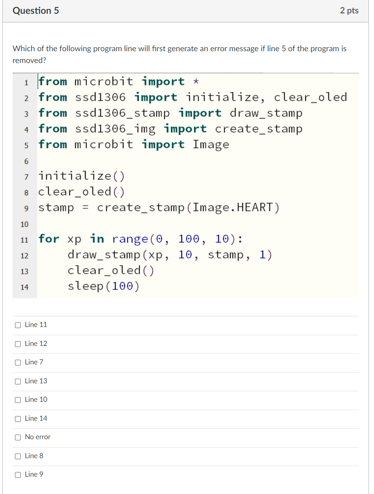Image resolution: width=374 pixels, height=494 pixels.
Task: Click code line 'from microbit import *'
Action: pos(118,82)
